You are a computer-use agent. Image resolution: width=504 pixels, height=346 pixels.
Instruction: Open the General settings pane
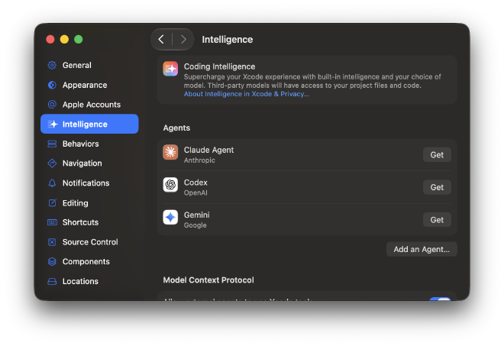[x=89, y=65]
